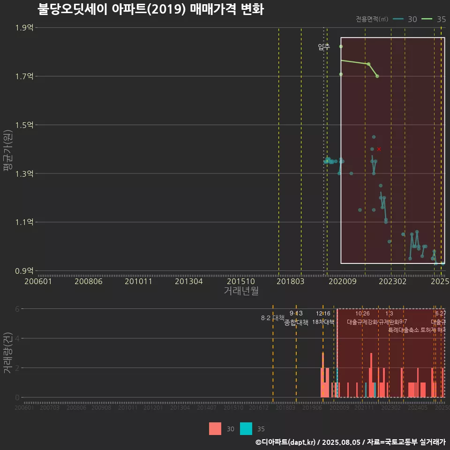The width and height of the screenshot is (450, 450).
Task: Click the '1.1억' price axis label
Action: pos(24,222)
